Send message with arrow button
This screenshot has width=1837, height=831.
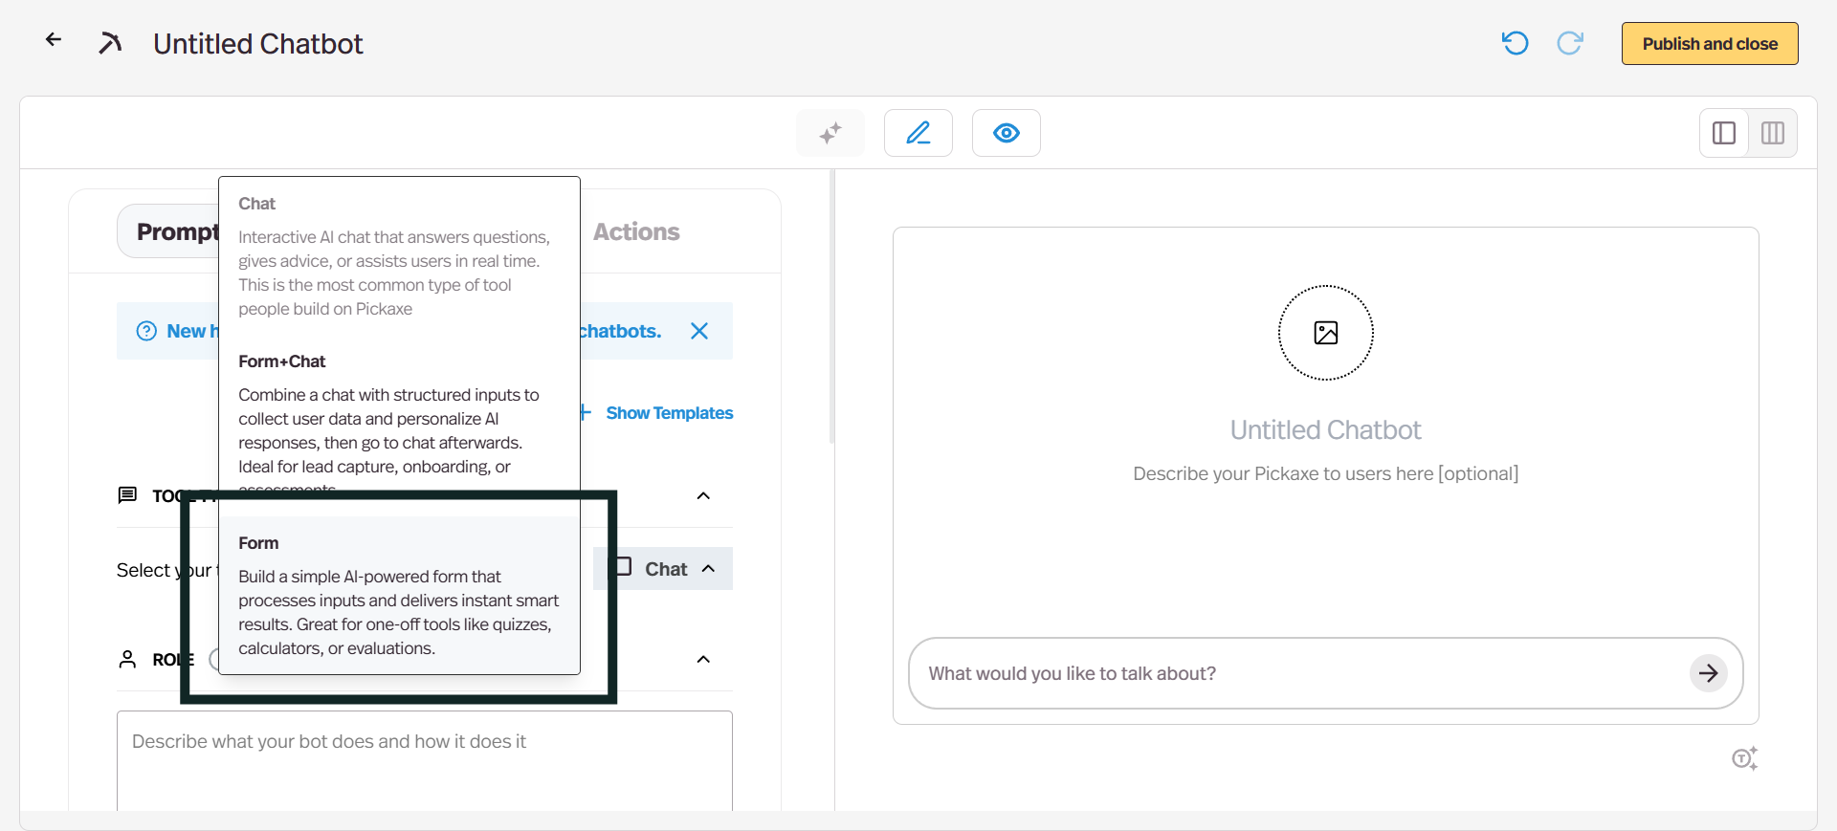click(x=1708, y=673)
